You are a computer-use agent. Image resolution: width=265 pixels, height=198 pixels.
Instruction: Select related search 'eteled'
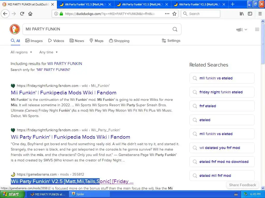pos(222,120)
